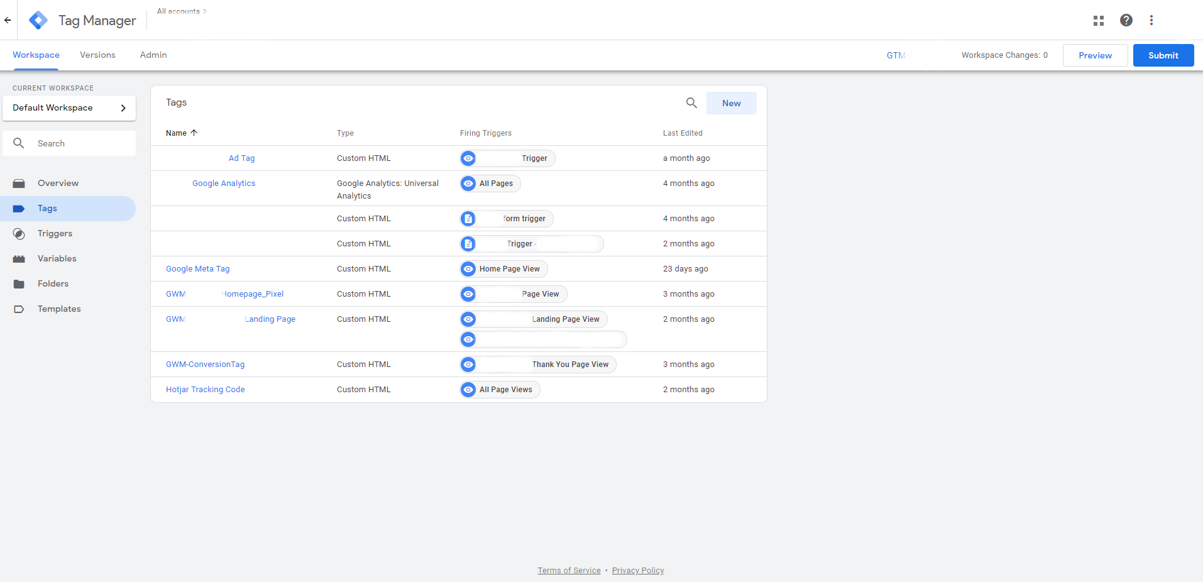The width and height of the screenshot is (1203, 582).
Task: Expand the All accounts breadcrumb chevron
Action: click(x=205, y=11)
